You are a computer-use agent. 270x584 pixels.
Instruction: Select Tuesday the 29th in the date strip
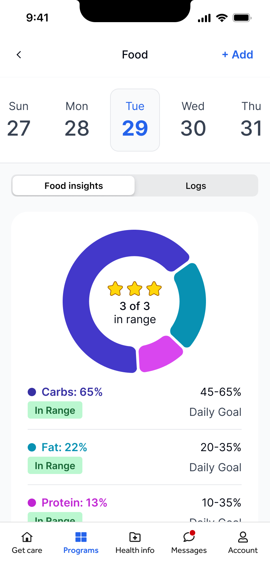click(135, 119)
